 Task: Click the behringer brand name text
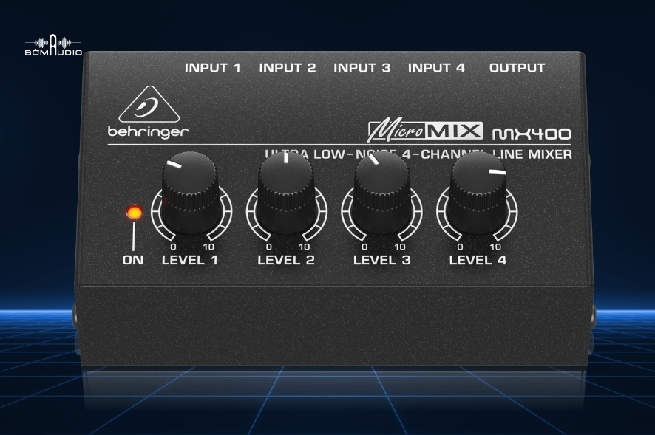pos(149,132)
